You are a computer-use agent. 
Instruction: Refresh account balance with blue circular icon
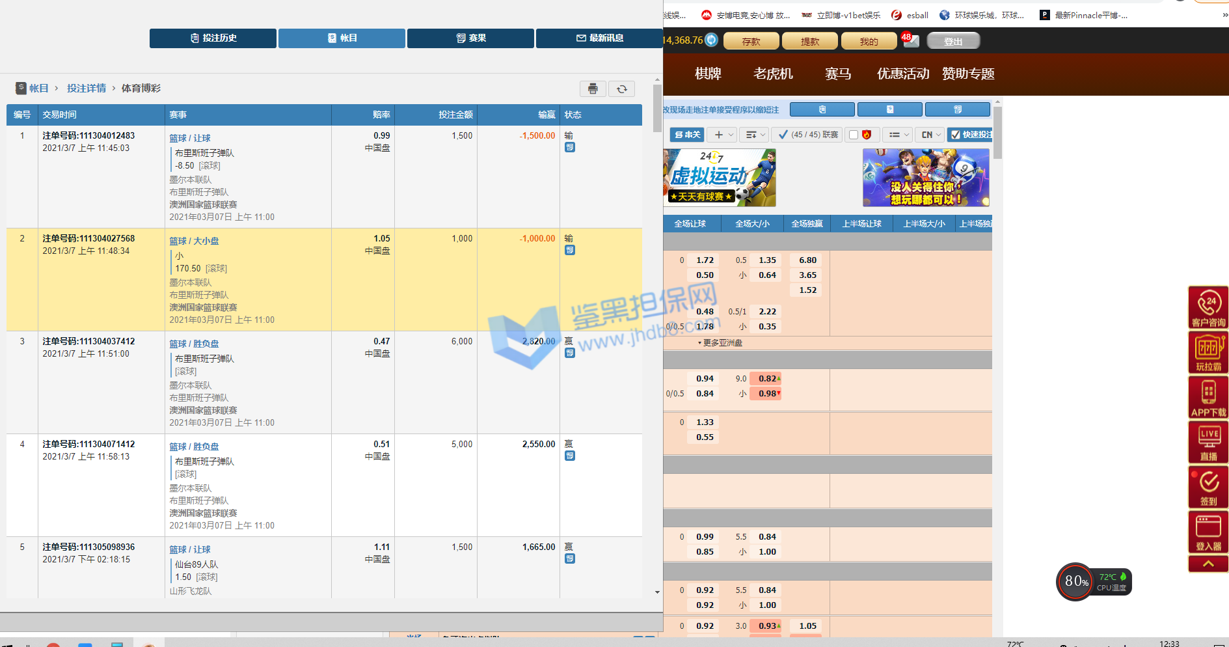pos(711,40)
